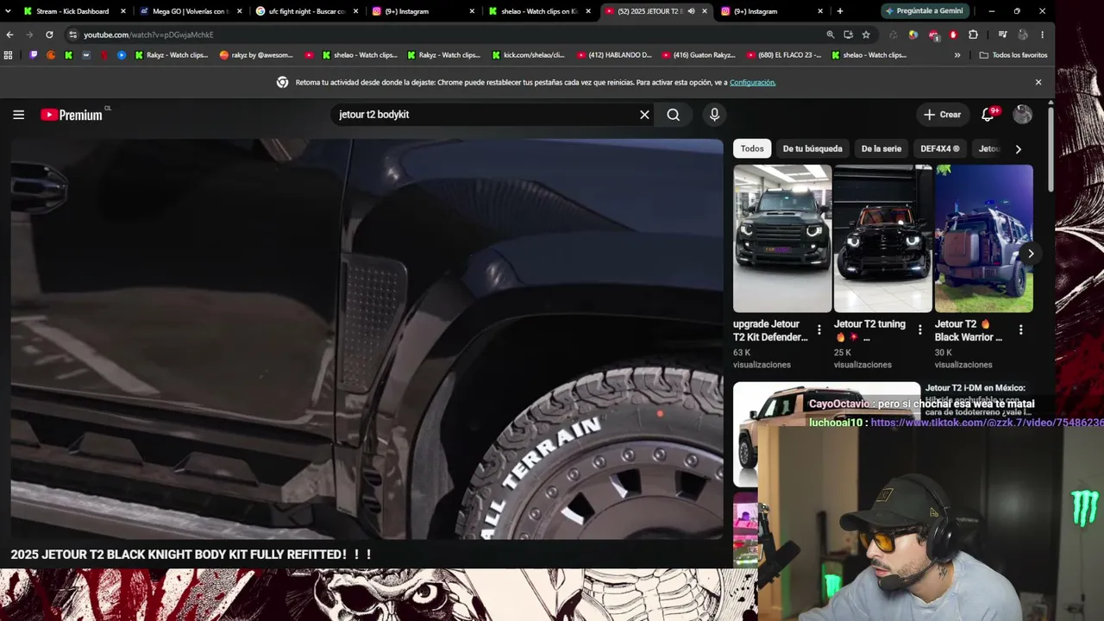Open the YouTube guide hamburger menu
Viewport: 1104px width, 621px height.
point(18,115)
